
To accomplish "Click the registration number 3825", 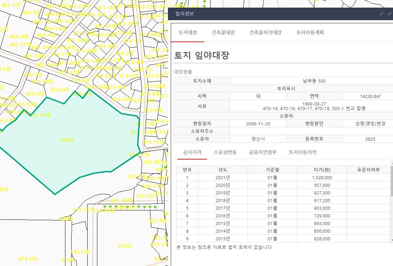I will (370, 139).
